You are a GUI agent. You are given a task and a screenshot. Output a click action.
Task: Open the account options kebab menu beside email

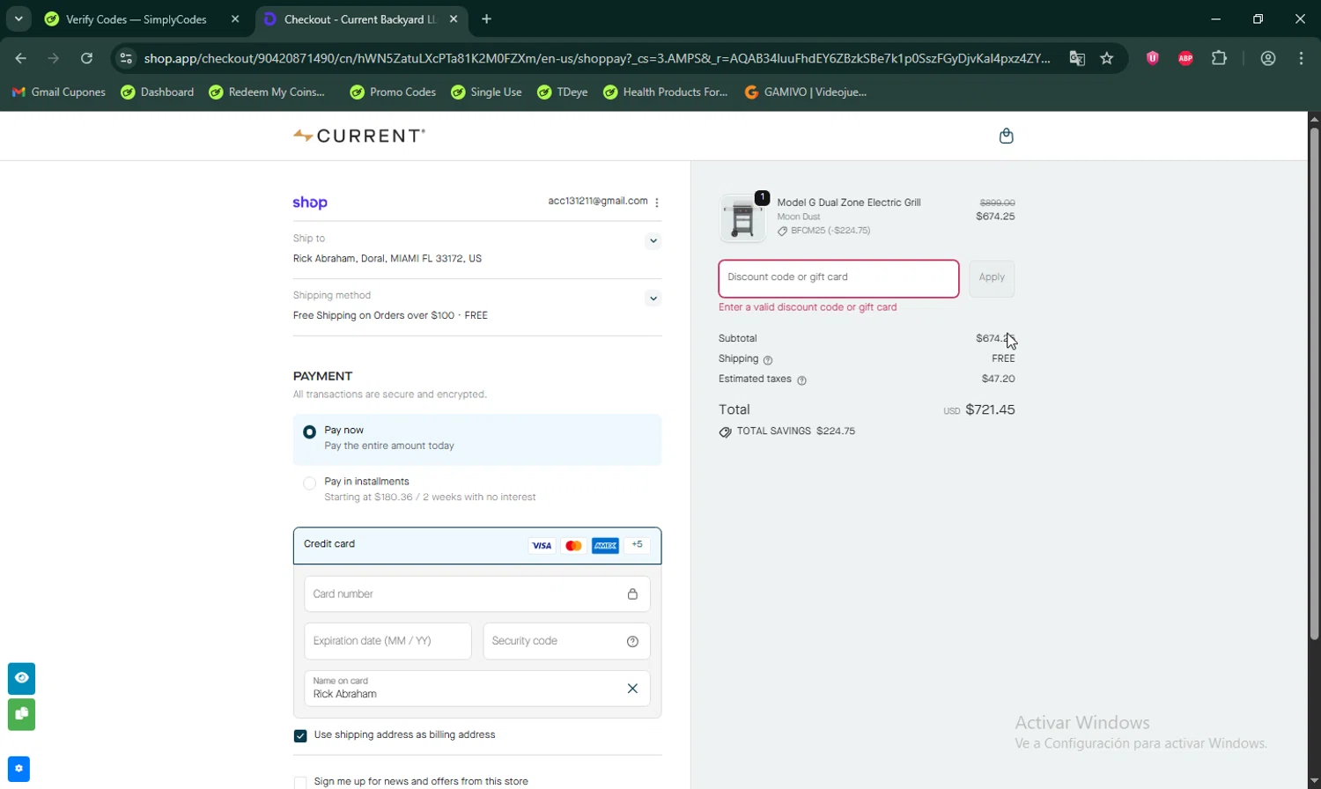coord(657,203)
